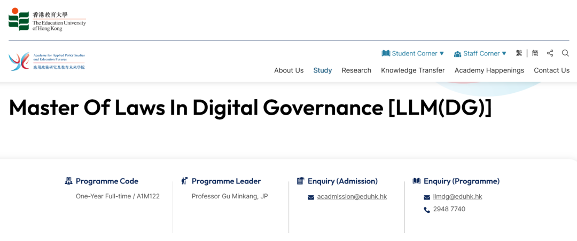The height and width of the screenshot is (241, 577).
Task: Go to Knowledge Transfer menu
Action: 412,70
